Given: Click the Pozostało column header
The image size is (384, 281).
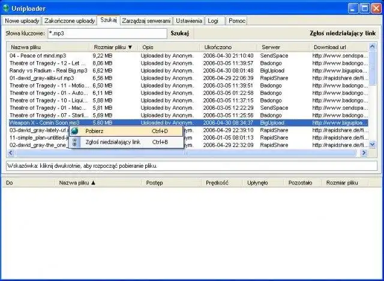Looking at the screenshot, I should coord(302,183).
